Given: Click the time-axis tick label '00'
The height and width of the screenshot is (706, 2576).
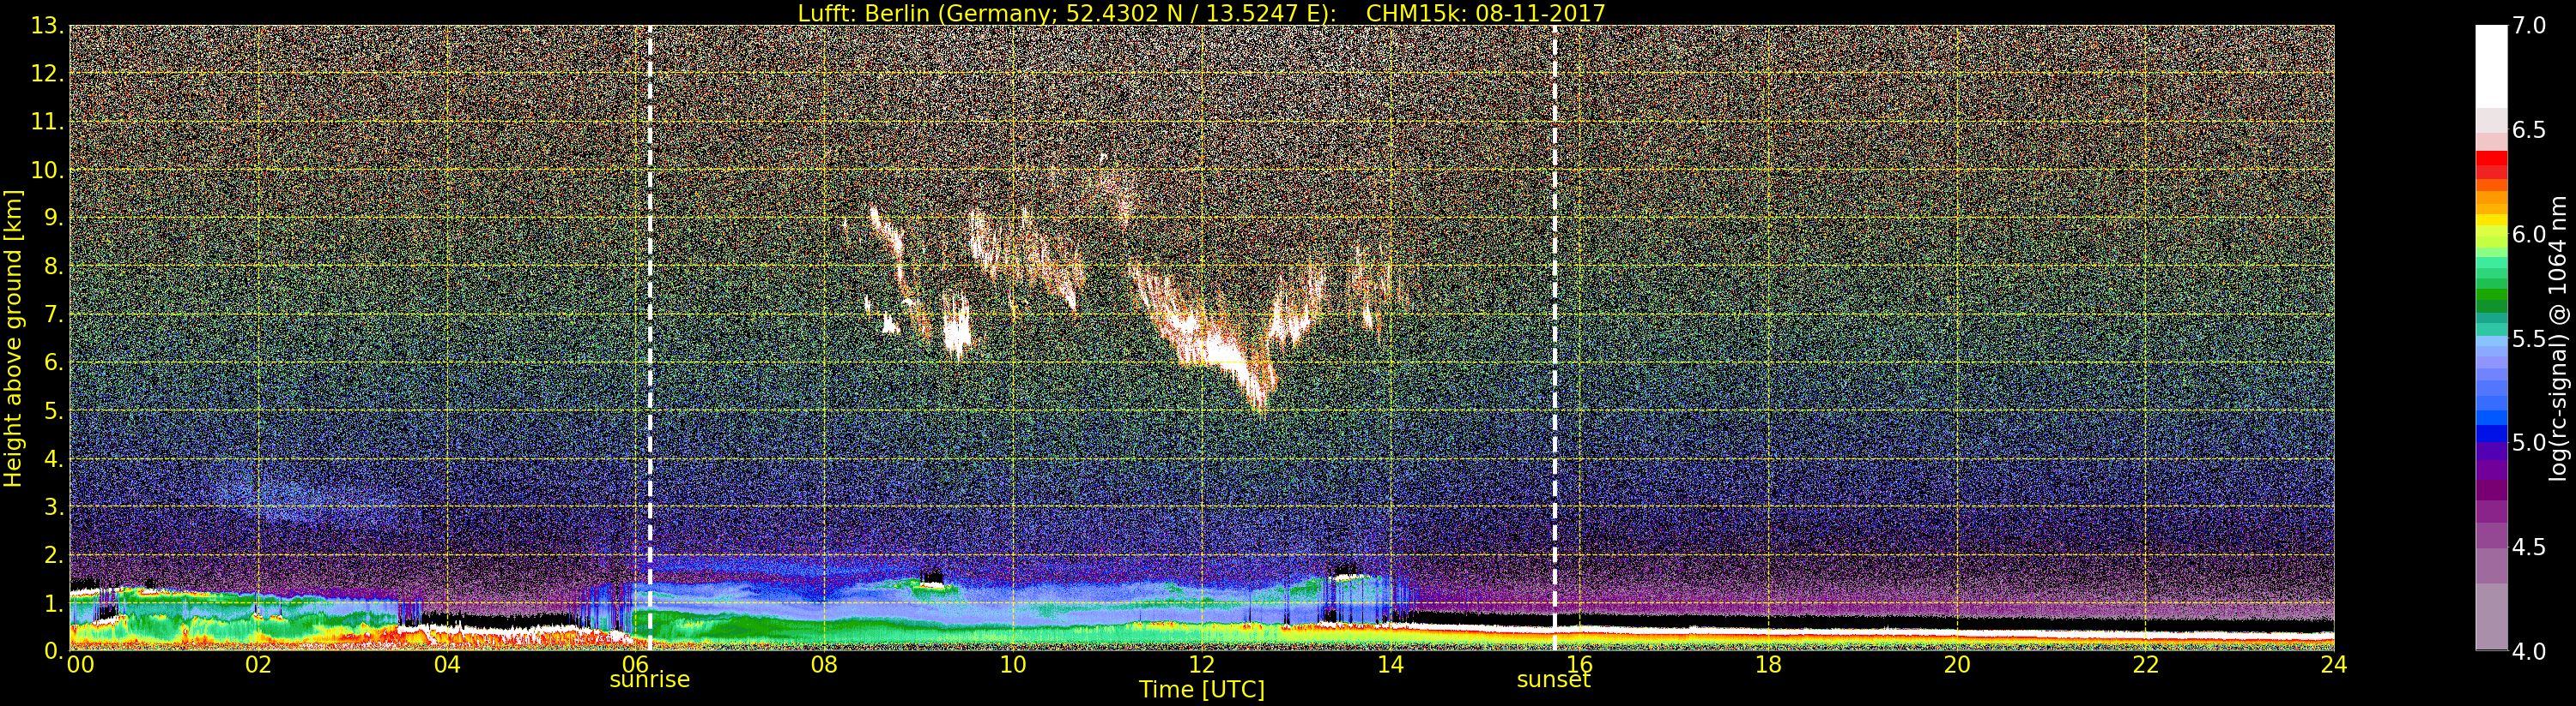Looking at the screenshot, I should (x=80, y=664).
